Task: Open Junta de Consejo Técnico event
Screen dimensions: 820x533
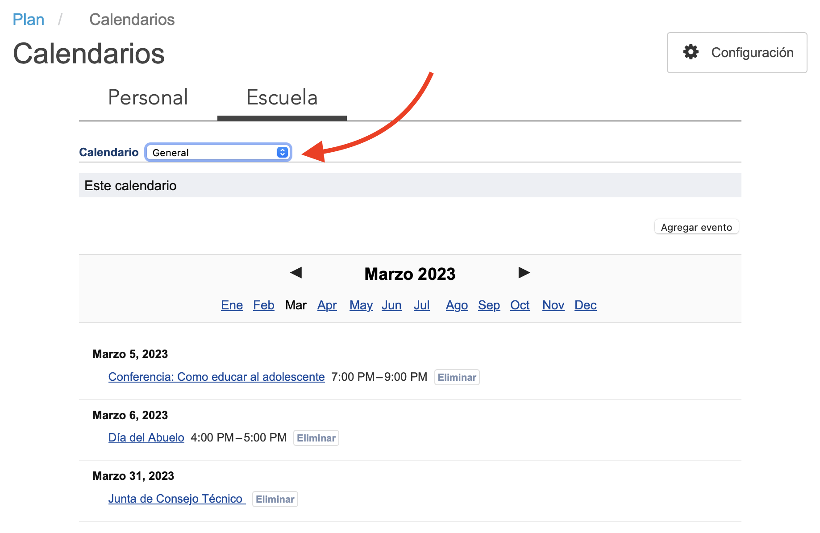Action: [175, 499]
